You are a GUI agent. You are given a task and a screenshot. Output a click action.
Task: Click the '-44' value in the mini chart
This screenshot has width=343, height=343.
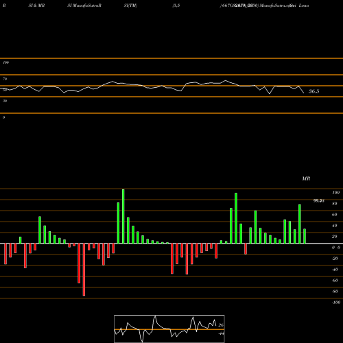point(221,333)
